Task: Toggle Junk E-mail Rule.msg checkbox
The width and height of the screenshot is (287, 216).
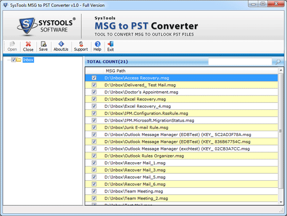Action: (94, 127)
